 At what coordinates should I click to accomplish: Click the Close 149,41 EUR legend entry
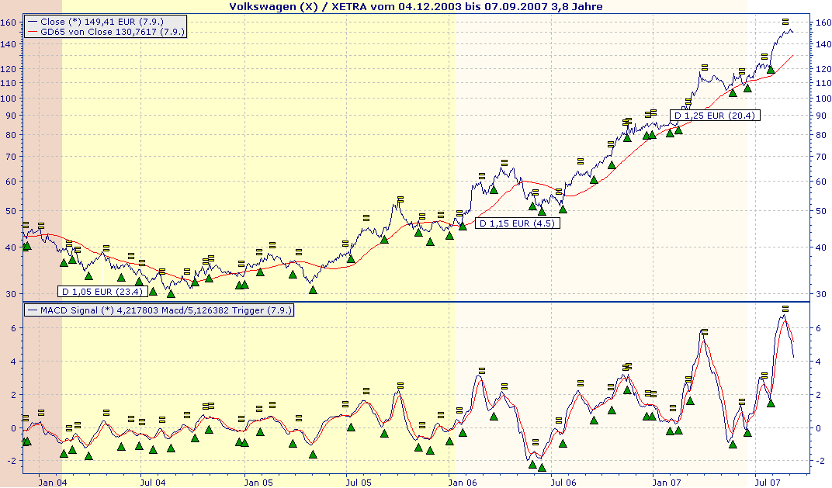pos(101,22)
